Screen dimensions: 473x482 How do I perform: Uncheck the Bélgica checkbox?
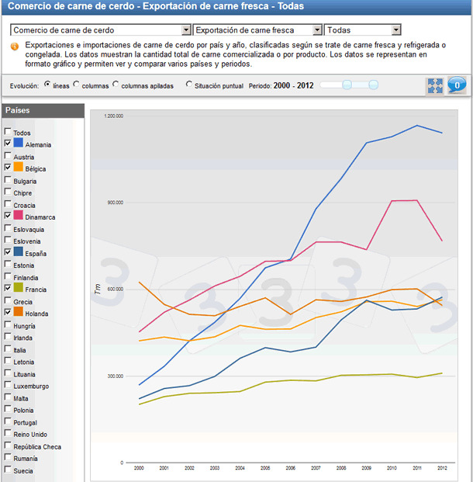8,167
